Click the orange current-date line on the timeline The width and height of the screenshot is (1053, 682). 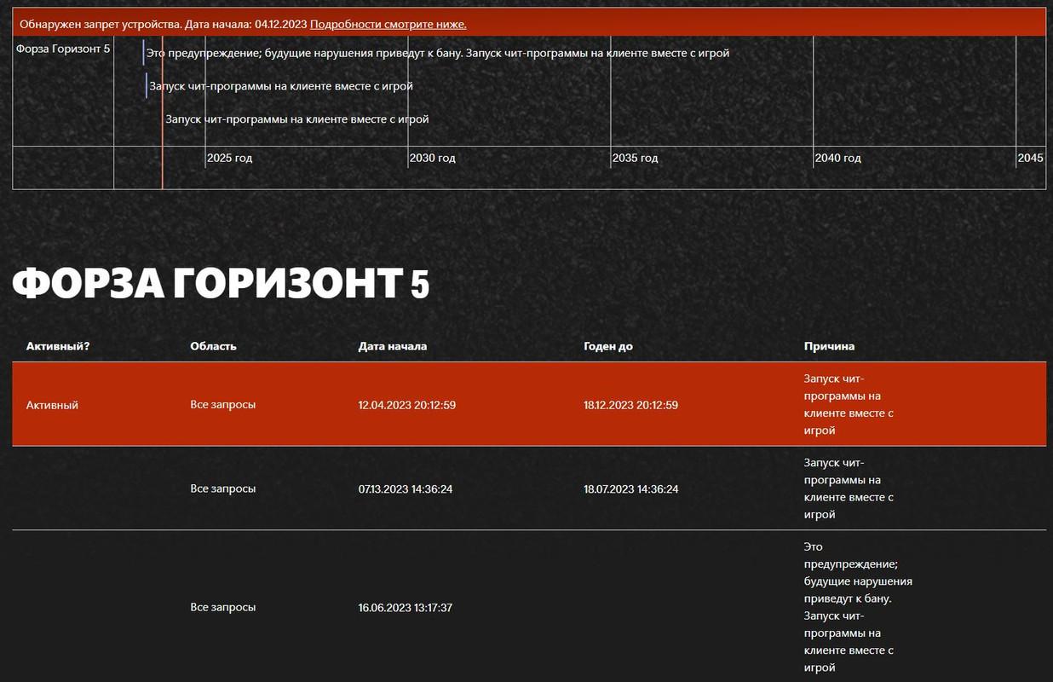(162, 113)
